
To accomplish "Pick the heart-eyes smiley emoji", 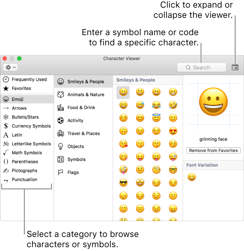I will pos(173,131).
